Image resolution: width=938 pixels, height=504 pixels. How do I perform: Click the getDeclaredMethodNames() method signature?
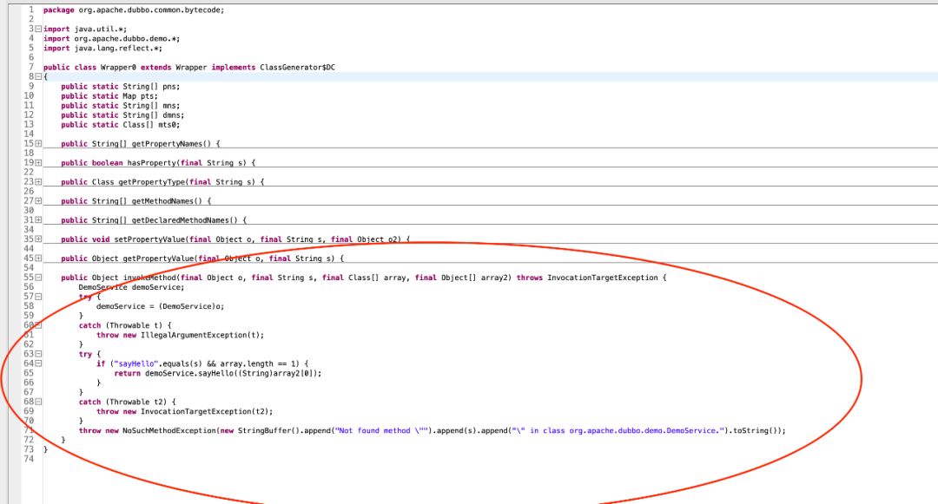154,220
